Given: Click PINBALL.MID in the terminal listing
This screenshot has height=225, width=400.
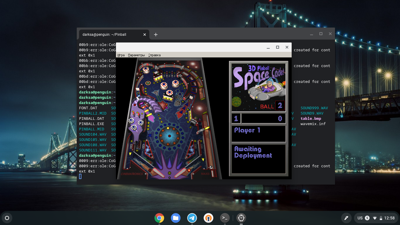Looking at the screenshot, I should tap(92, 129).
